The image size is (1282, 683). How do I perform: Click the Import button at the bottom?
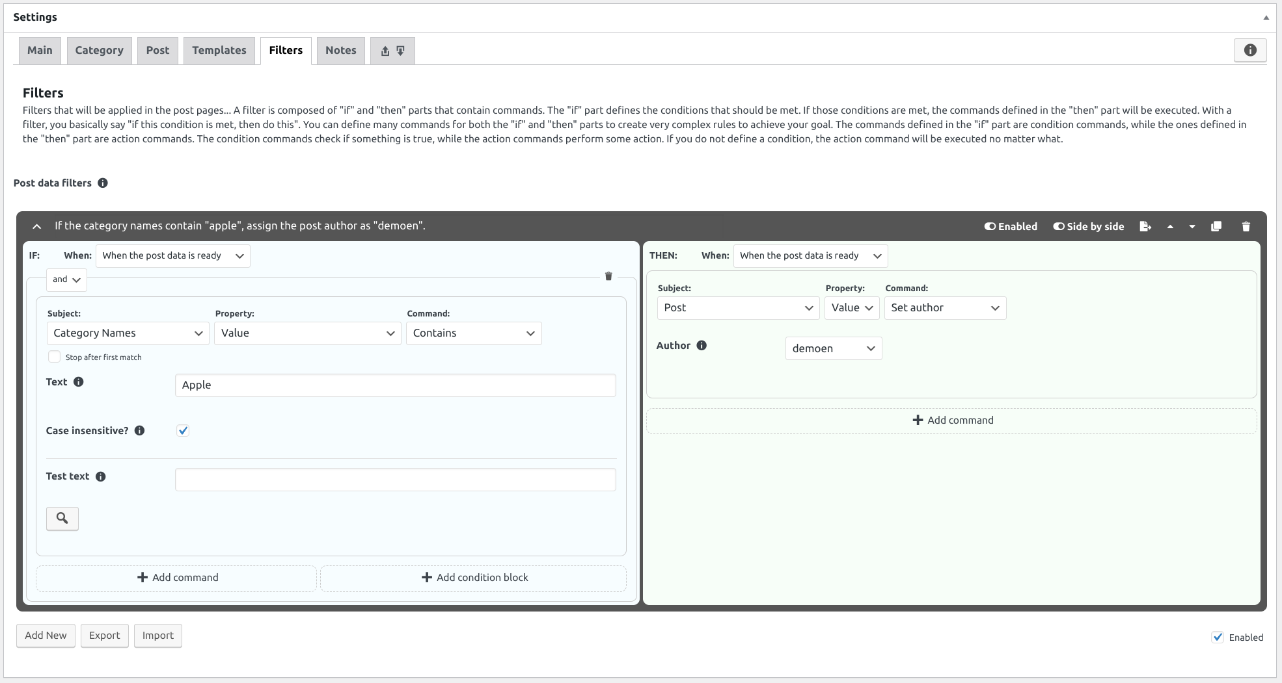(x=158, y=636)
